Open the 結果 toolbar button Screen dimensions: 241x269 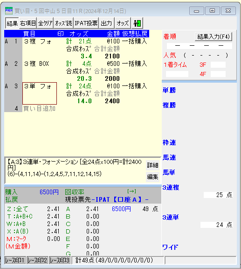pyautogui.click(x=12, y=23)
